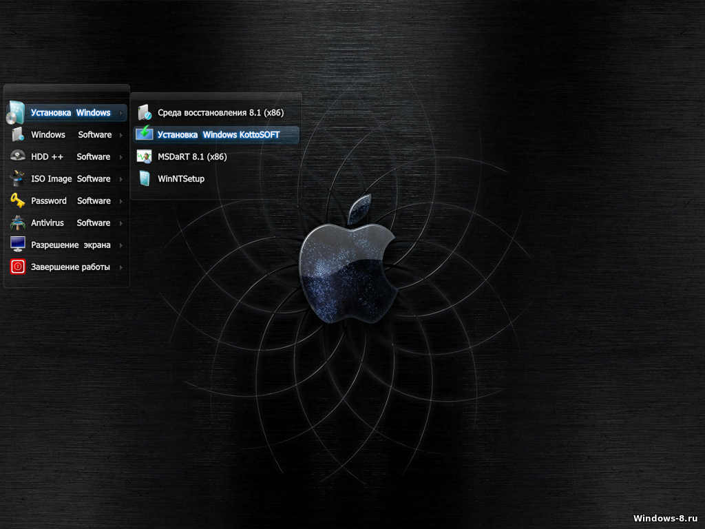Start Установка Windows KottoSOFT
The height and width of the screenshot is (529, 705).
[215, 134]
